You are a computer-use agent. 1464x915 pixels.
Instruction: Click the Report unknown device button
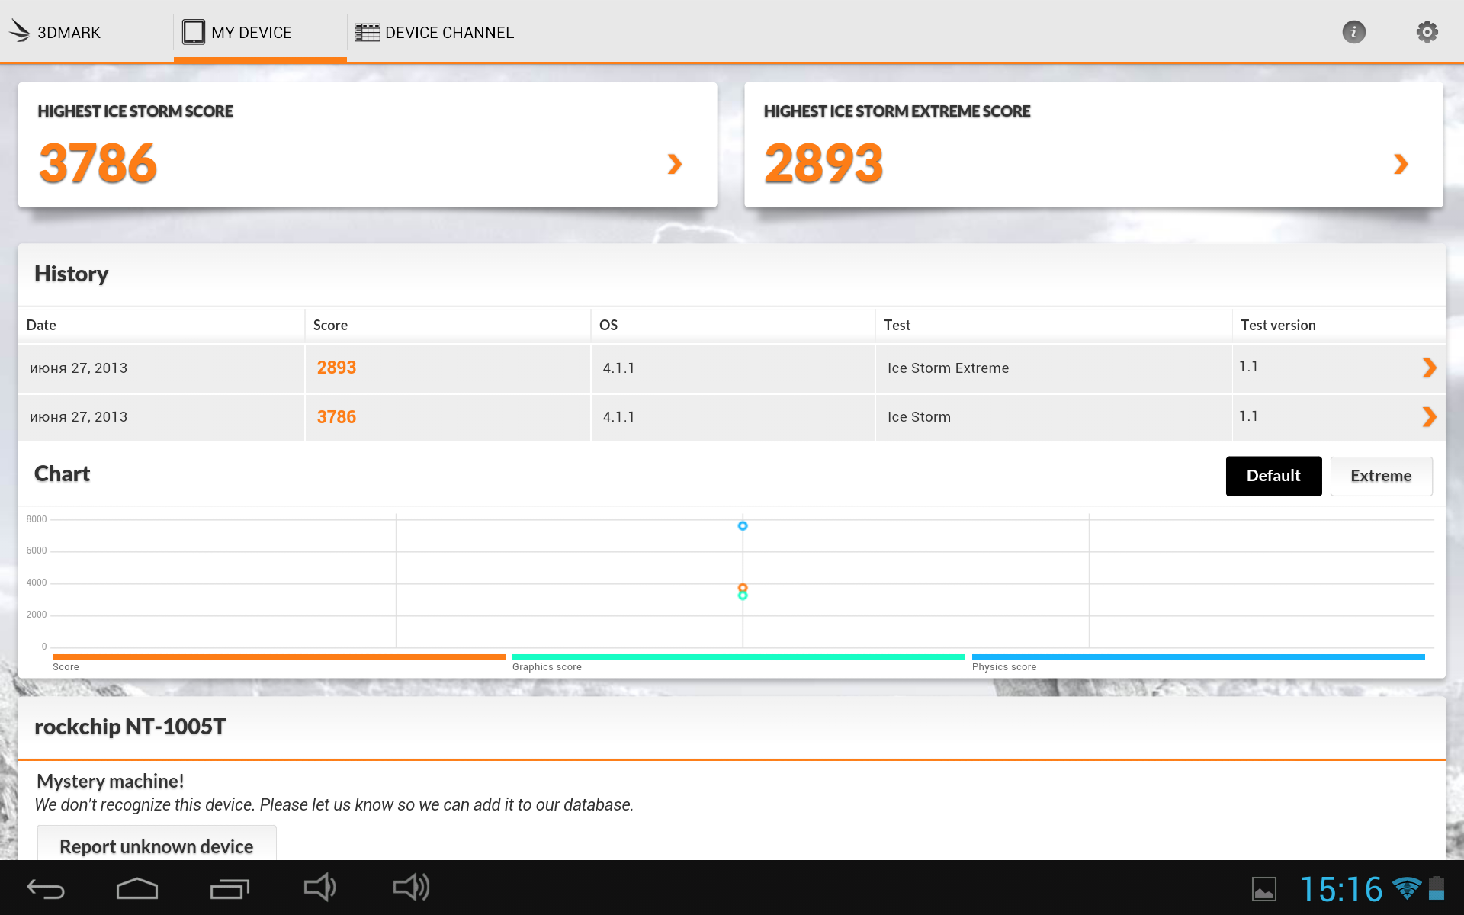[156, 845]
